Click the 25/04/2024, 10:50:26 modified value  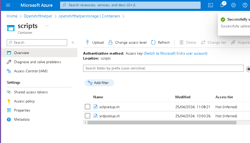pyautogui.click(x=193, y=116)
